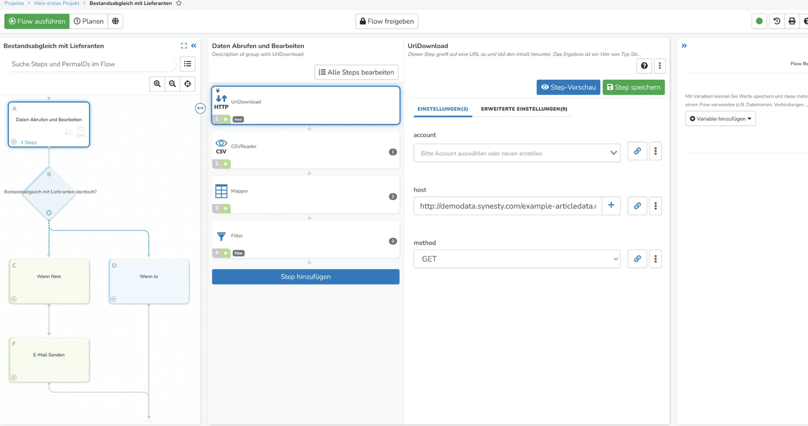Click the Flow freigeben button
This screenshot has width=808, height=426.
(387, 21)
